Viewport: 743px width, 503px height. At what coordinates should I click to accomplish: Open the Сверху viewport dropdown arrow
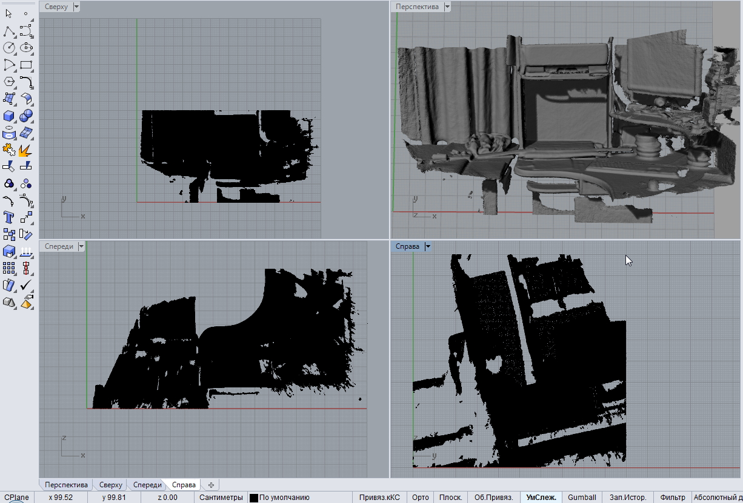[x=76, y=7]
